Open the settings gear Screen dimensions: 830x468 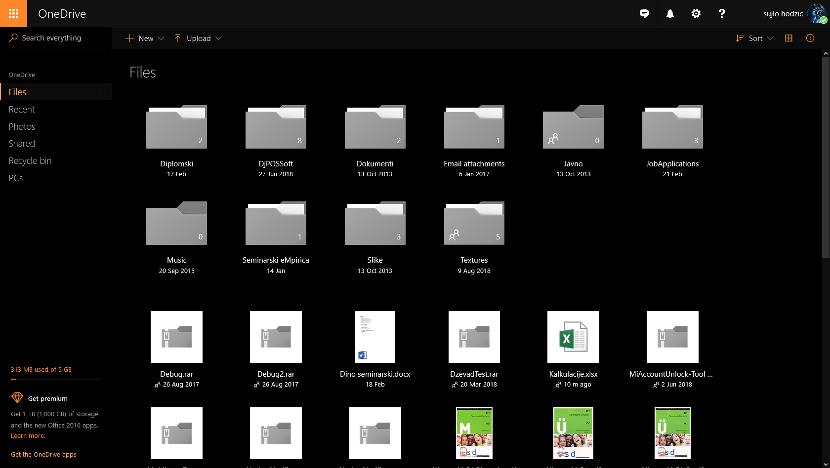[696, 13]
